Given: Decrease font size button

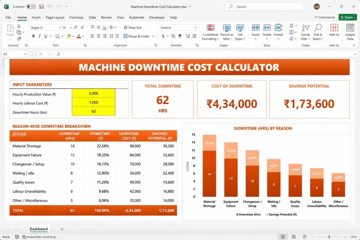Looking at the screenshot, I should pyautogui.click(x=82, y=27).
